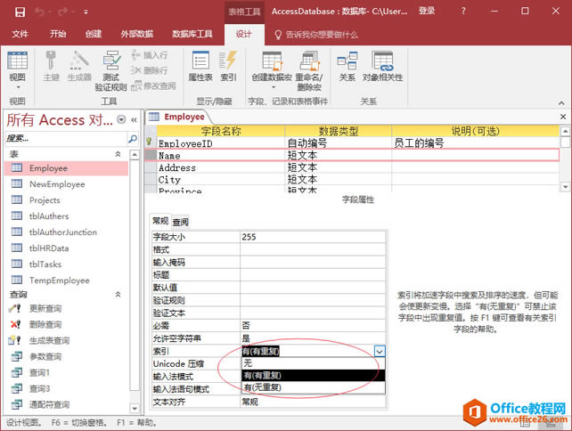The height and width of the screenshot is (431, 572).
Task: Select the 常规 field properties tab
Action: [160, 221]
